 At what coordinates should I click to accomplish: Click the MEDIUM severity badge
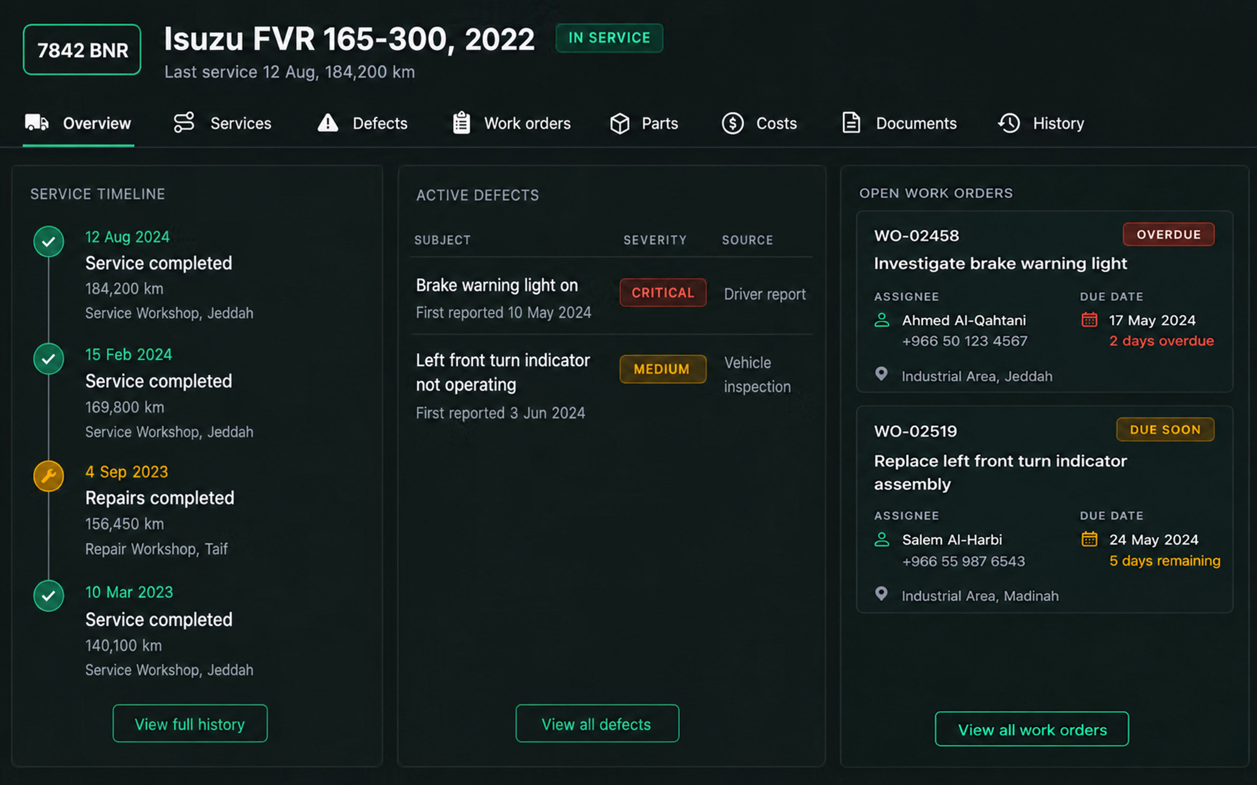click(663, 369)
